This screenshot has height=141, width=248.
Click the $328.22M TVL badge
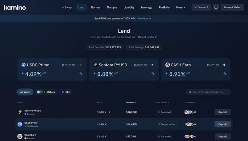click(140, 65)
